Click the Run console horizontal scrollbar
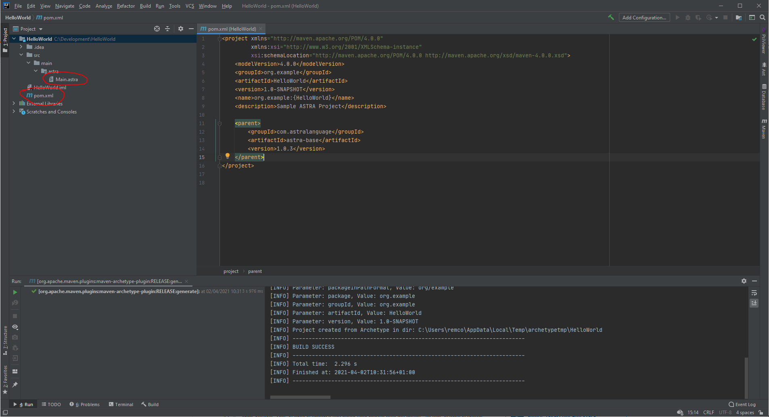769x417 pixels. (300, 397)
